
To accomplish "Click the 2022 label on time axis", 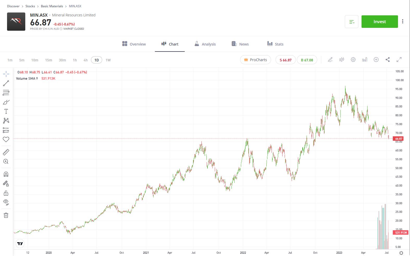I will [243, 253].
